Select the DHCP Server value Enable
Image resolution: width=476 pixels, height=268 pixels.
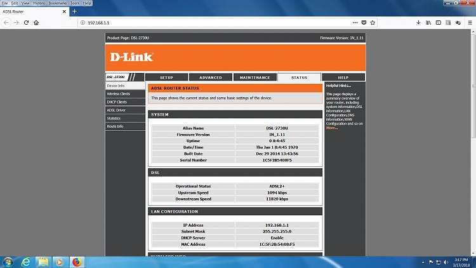tap(277, 238)
